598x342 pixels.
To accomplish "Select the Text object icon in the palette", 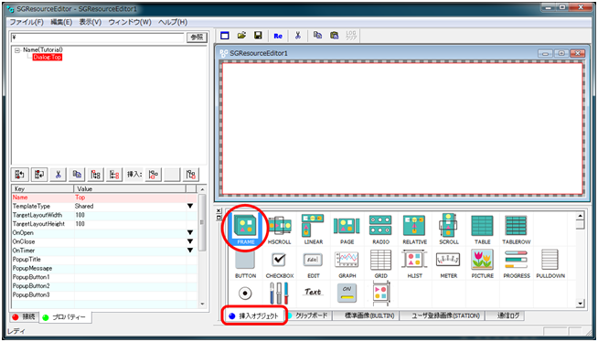I will 313,293.
